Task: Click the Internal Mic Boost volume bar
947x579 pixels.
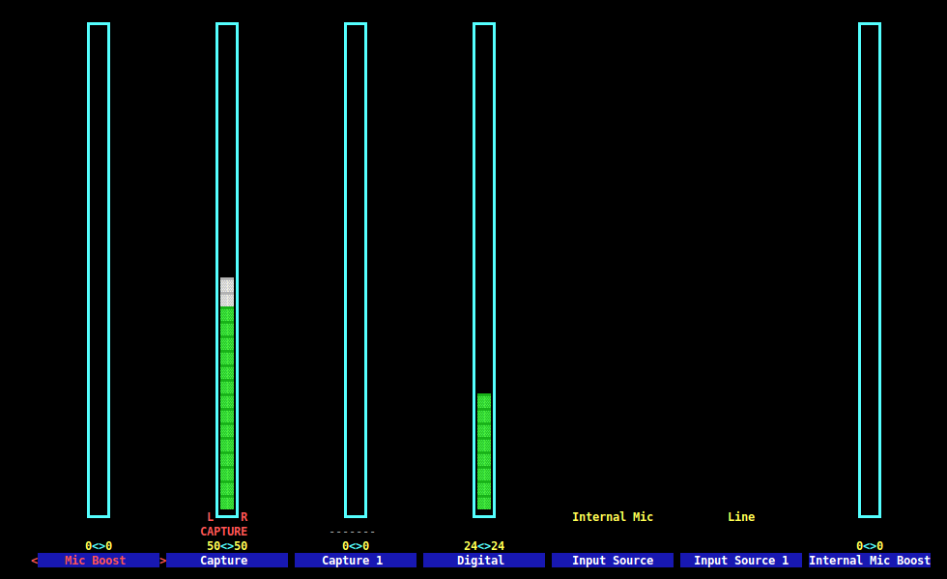Action: click(870, 270)
